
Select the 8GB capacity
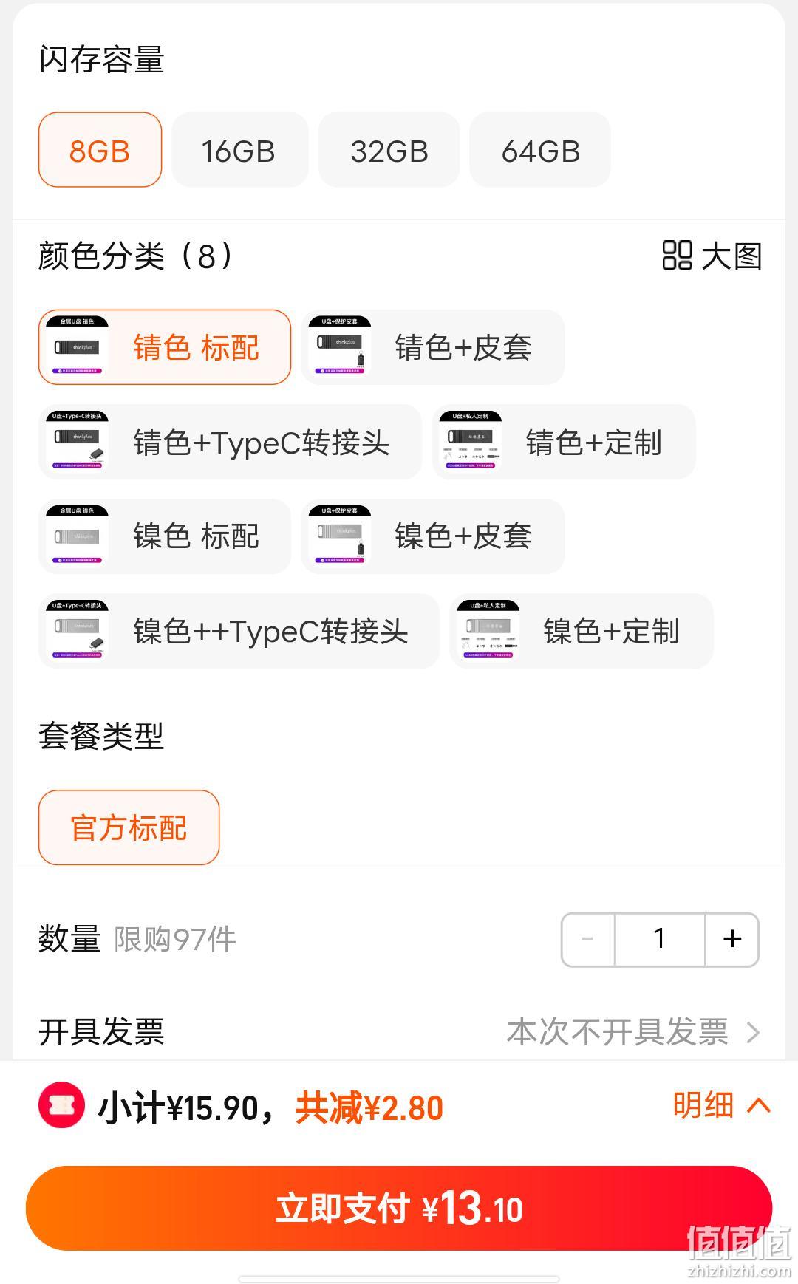tap(100, 150)
